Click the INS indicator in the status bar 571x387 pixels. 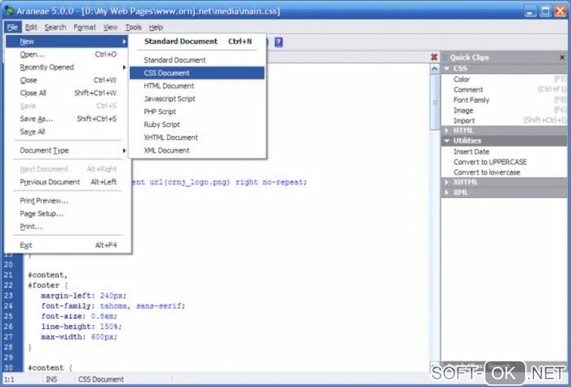click(52, 379)
